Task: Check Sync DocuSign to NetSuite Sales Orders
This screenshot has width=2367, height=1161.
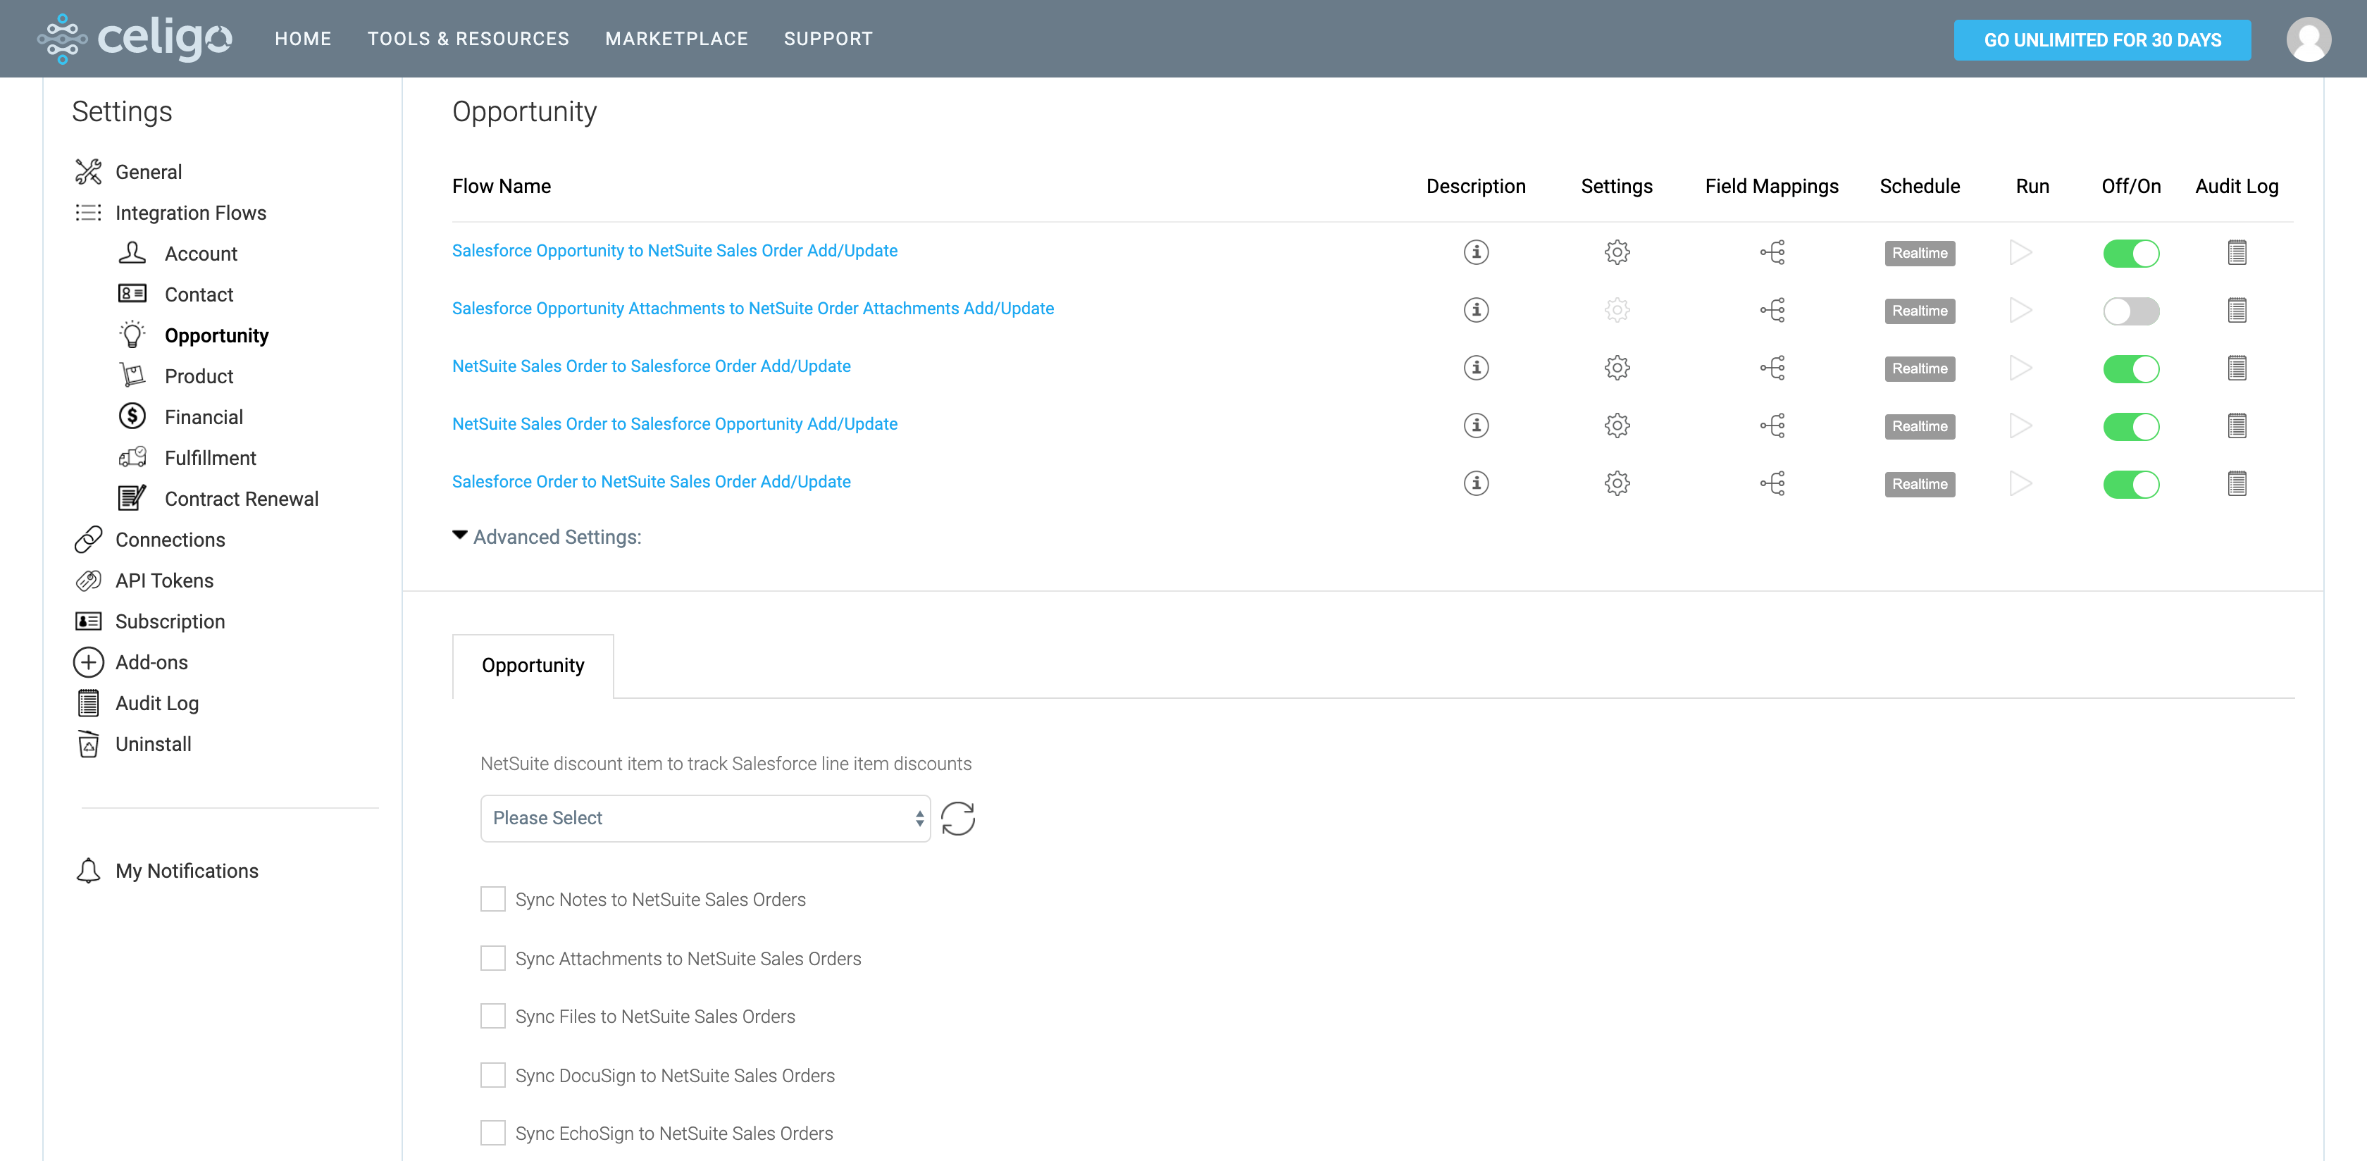Action: pyautogui.click(x=493, y=1074)
